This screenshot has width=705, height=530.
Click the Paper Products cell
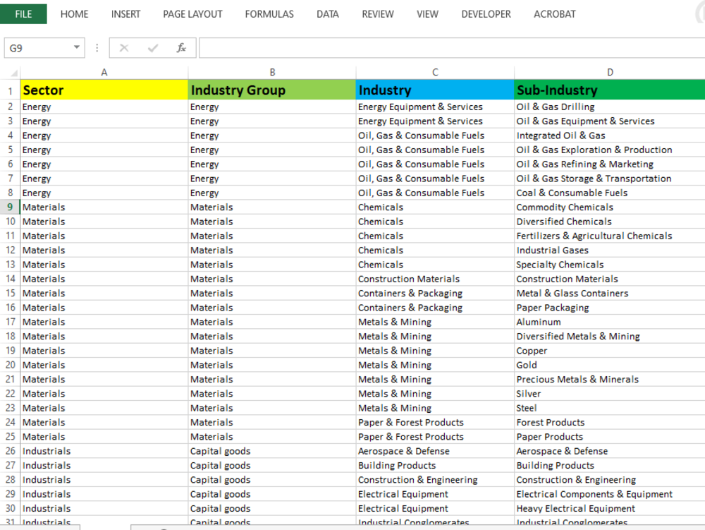tap(610, 437)
